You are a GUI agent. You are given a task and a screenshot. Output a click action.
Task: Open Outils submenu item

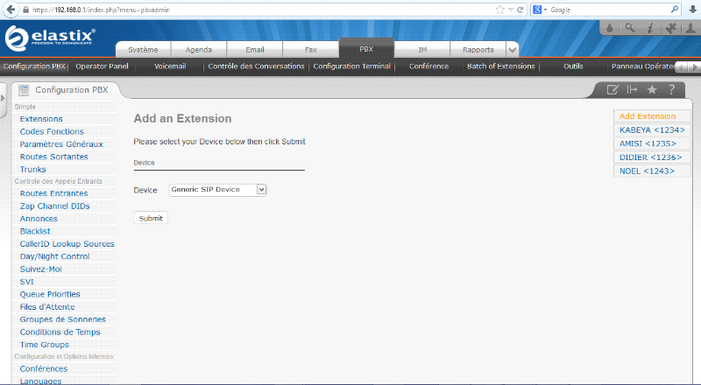click(573, 66)
